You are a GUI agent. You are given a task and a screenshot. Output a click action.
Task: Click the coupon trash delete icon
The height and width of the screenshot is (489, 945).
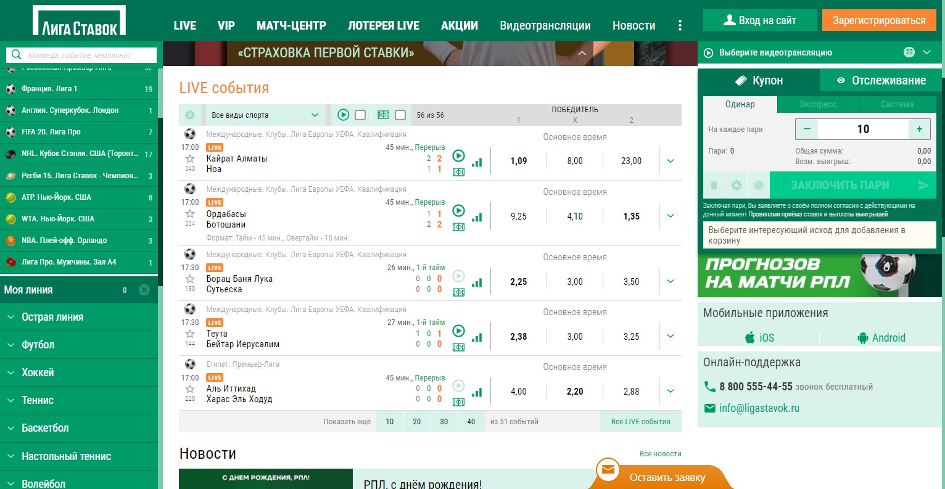(714, 185)
